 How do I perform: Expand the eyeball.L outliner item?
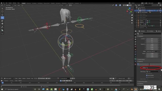pos(137,21)
